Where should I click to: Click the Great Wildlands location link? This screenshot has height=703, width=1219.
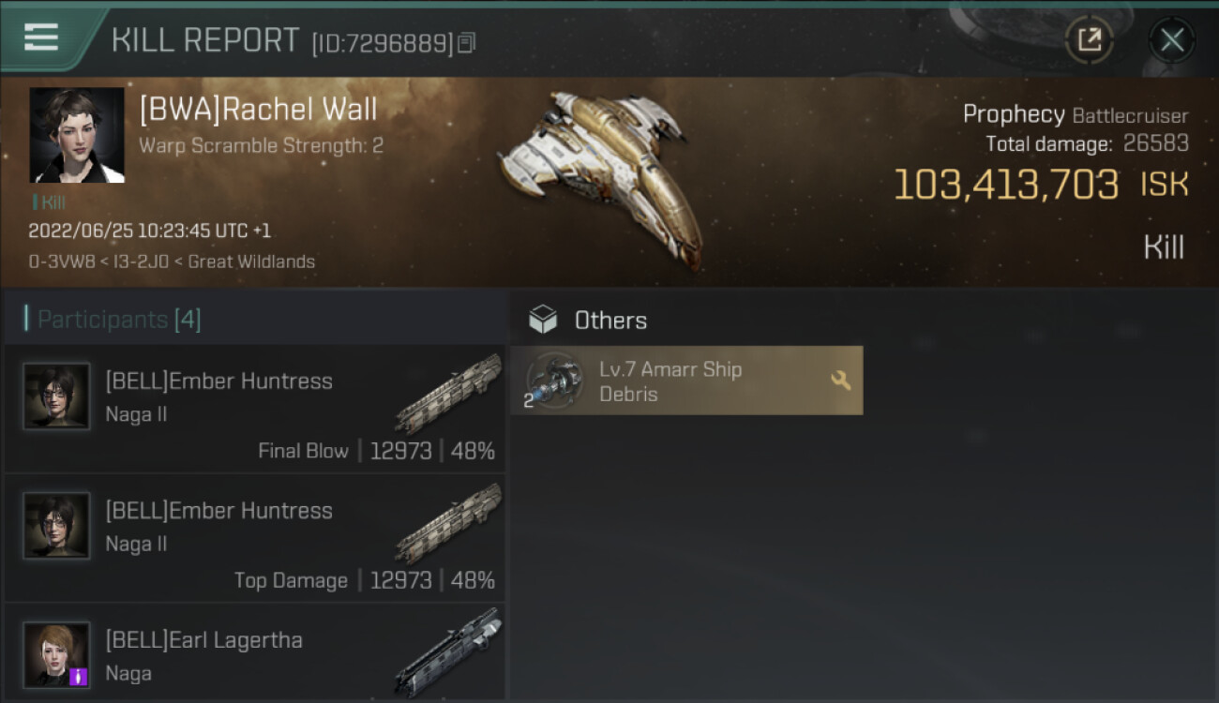pos(251,262)
